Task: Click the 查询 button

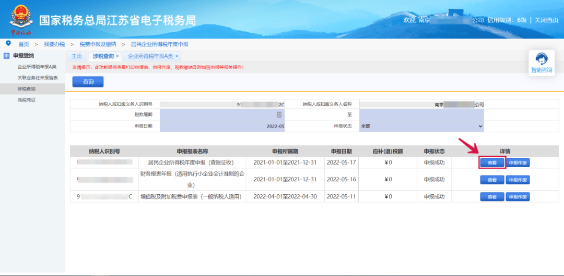Action: (x=88, y=82)
